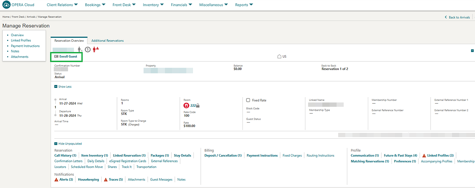Open Future & Past Stays (4)
475x188 pixels.
(x=401, y=155)
